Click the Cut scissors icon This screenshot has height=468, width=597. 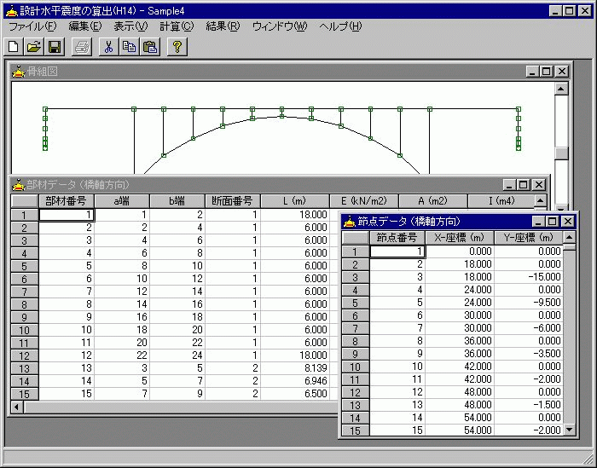108,47
